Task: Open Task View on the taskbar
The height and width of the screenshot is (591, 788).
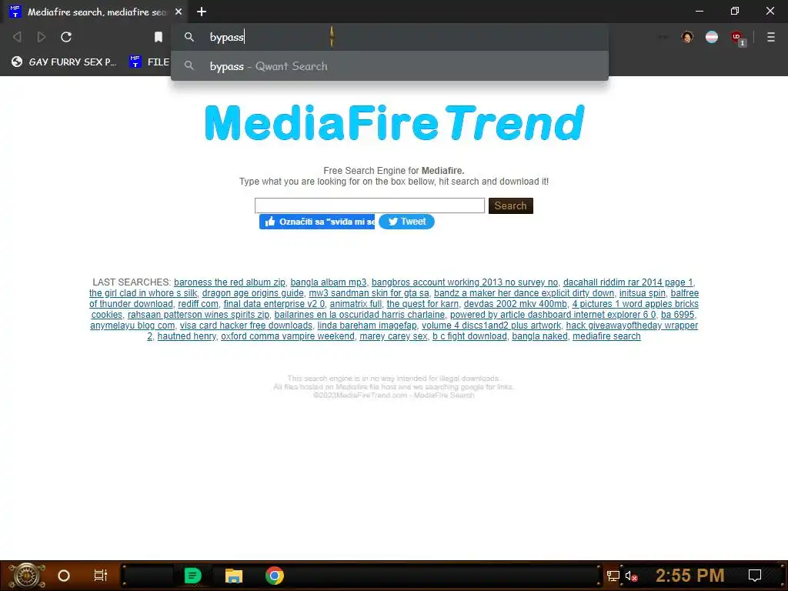Action: point(101,576)
